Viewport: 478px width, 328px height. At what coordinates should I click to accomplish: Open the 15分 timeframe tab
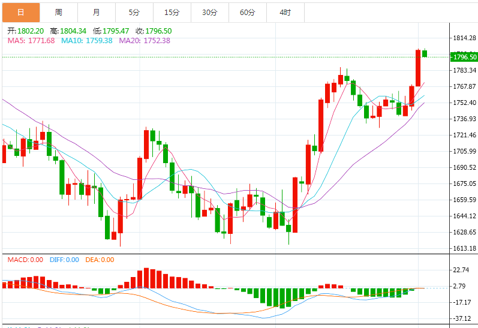click(172, 13)
